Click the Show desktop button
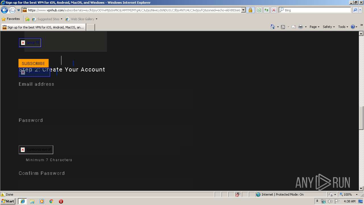Image resolution: width=364 pixels, height=205 pixels. click(x=361, y=201)
